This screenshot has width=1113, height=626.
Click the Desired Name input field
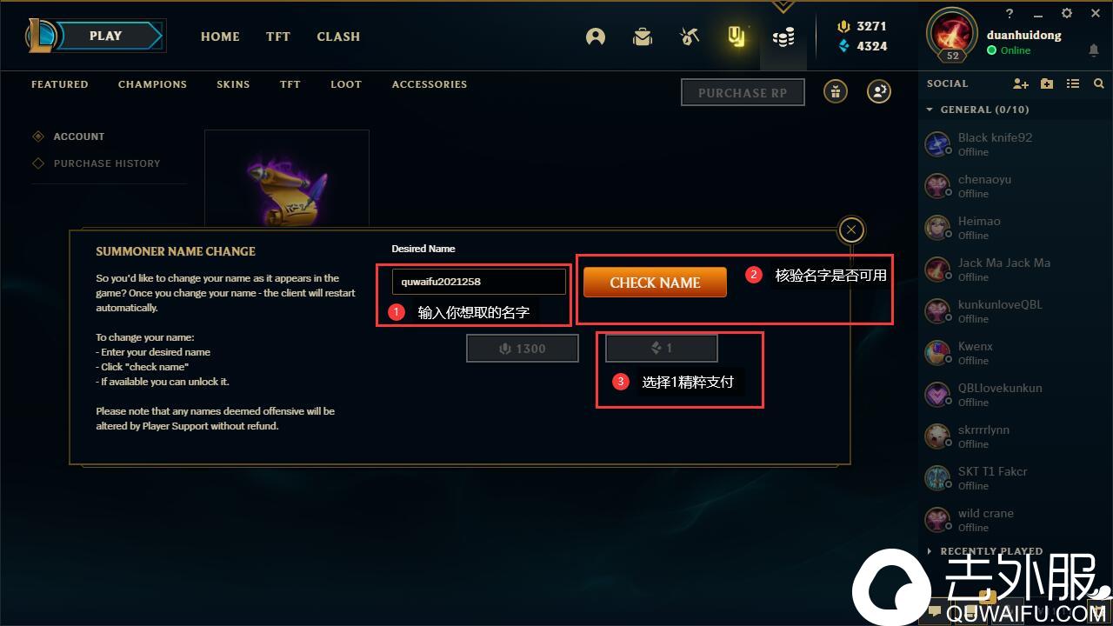pyautogui.click(x=479, y=282)
